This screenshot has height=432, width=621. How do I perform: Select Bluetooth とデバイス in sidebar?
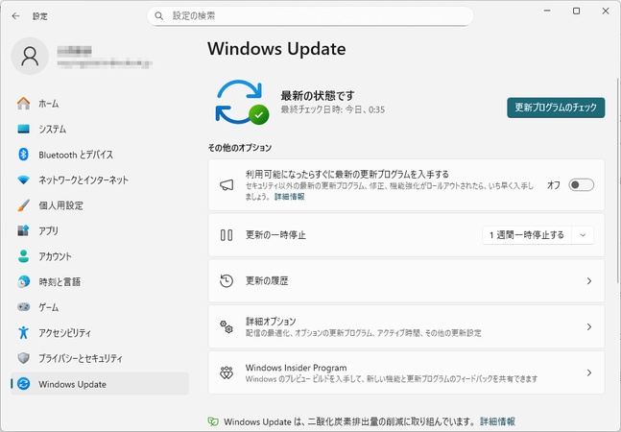[100, 155]
